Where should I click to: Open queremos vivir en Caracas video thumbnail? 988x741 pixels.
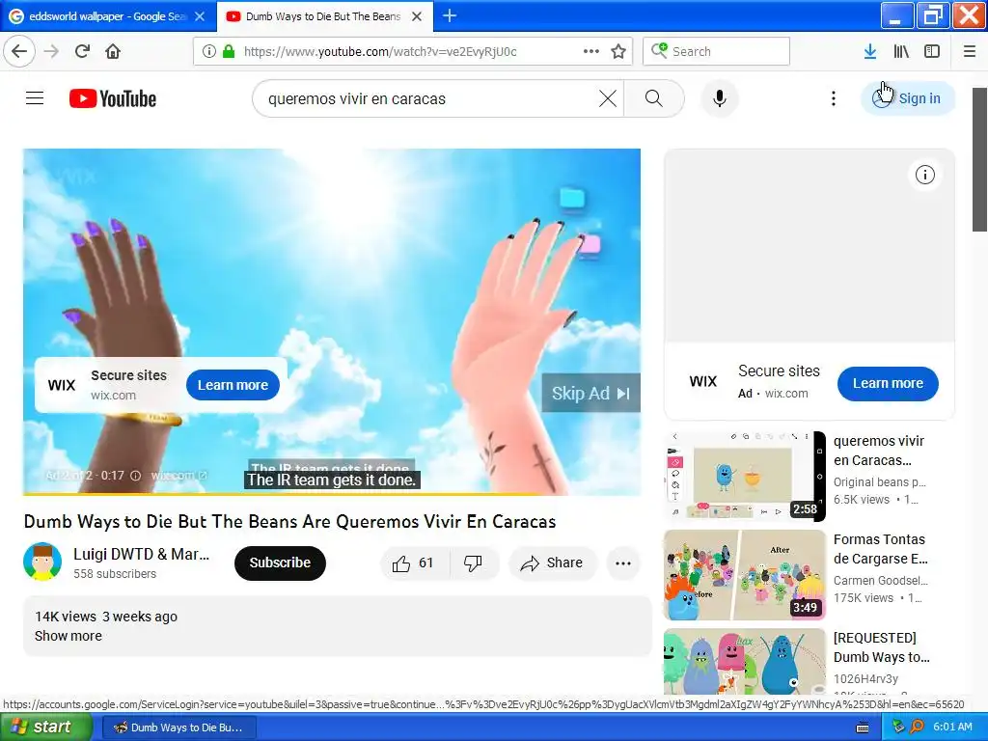click(x=744, y=477)
